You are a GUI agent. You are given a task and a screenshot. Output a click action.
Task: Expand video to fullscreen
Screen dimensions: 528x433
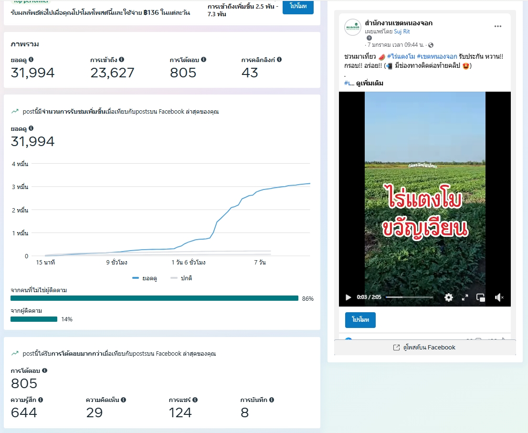(465, 297)
